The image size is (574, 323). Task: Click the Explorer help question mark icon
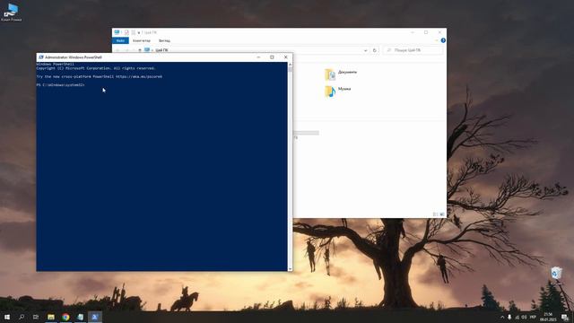(x=443, y=40)
